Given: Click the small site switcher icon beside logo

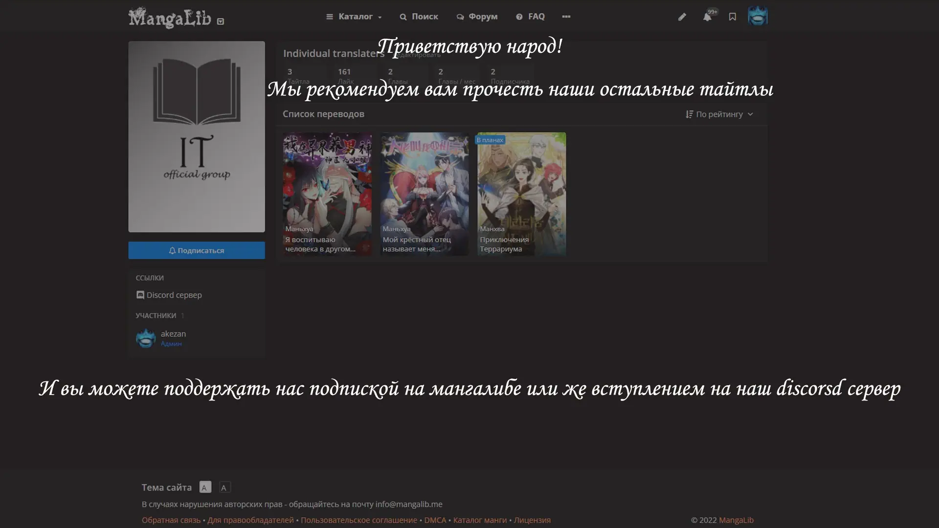Looking at the screenshot, I should coord(221,22).
